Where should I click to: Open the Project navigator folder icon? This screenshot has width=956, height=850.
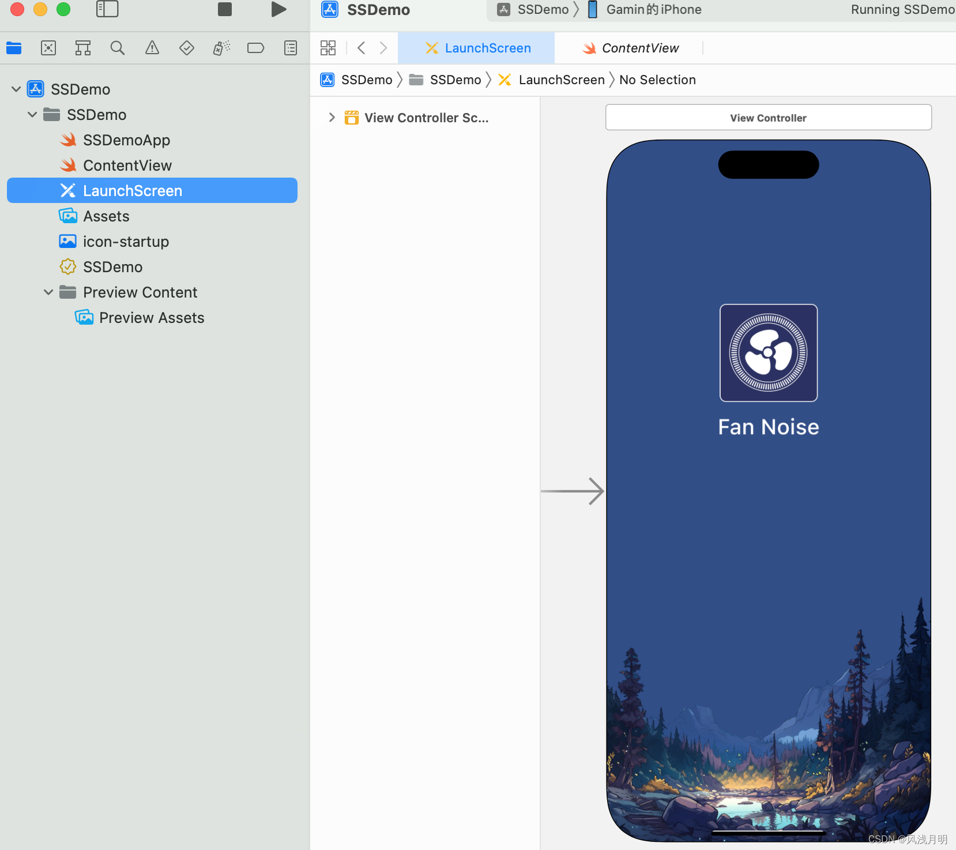[14, 48]
